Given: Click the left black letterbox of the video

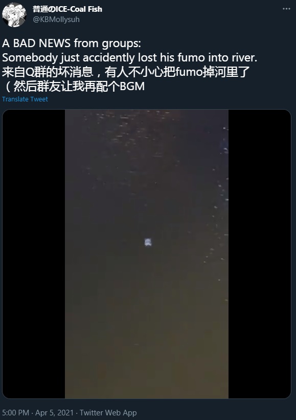Looking at the screenshot, I should tap(34, 254).
